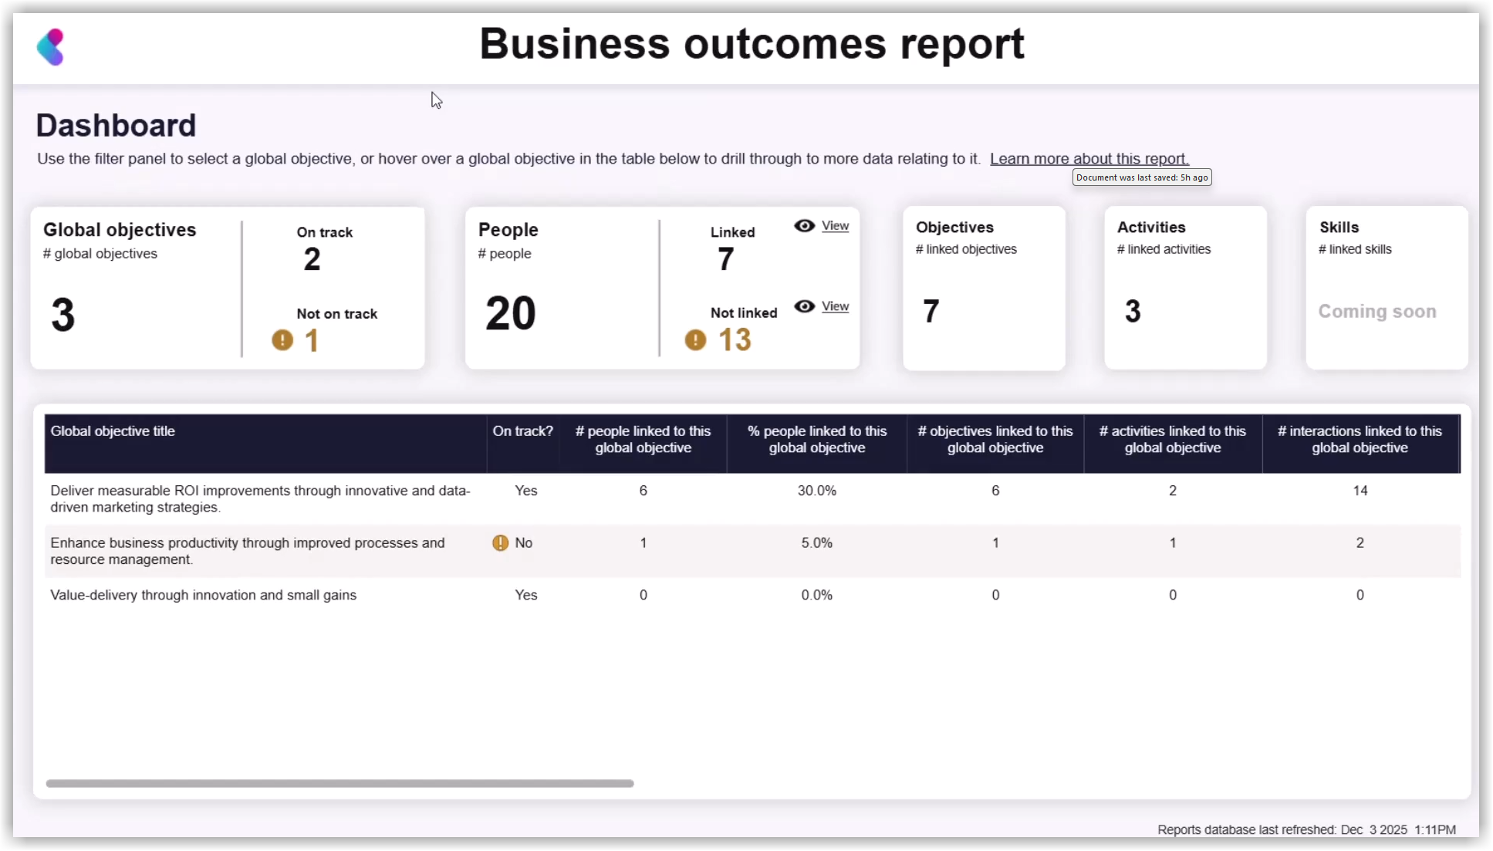Toggle the On track? cell for ROI objective row

525,490
